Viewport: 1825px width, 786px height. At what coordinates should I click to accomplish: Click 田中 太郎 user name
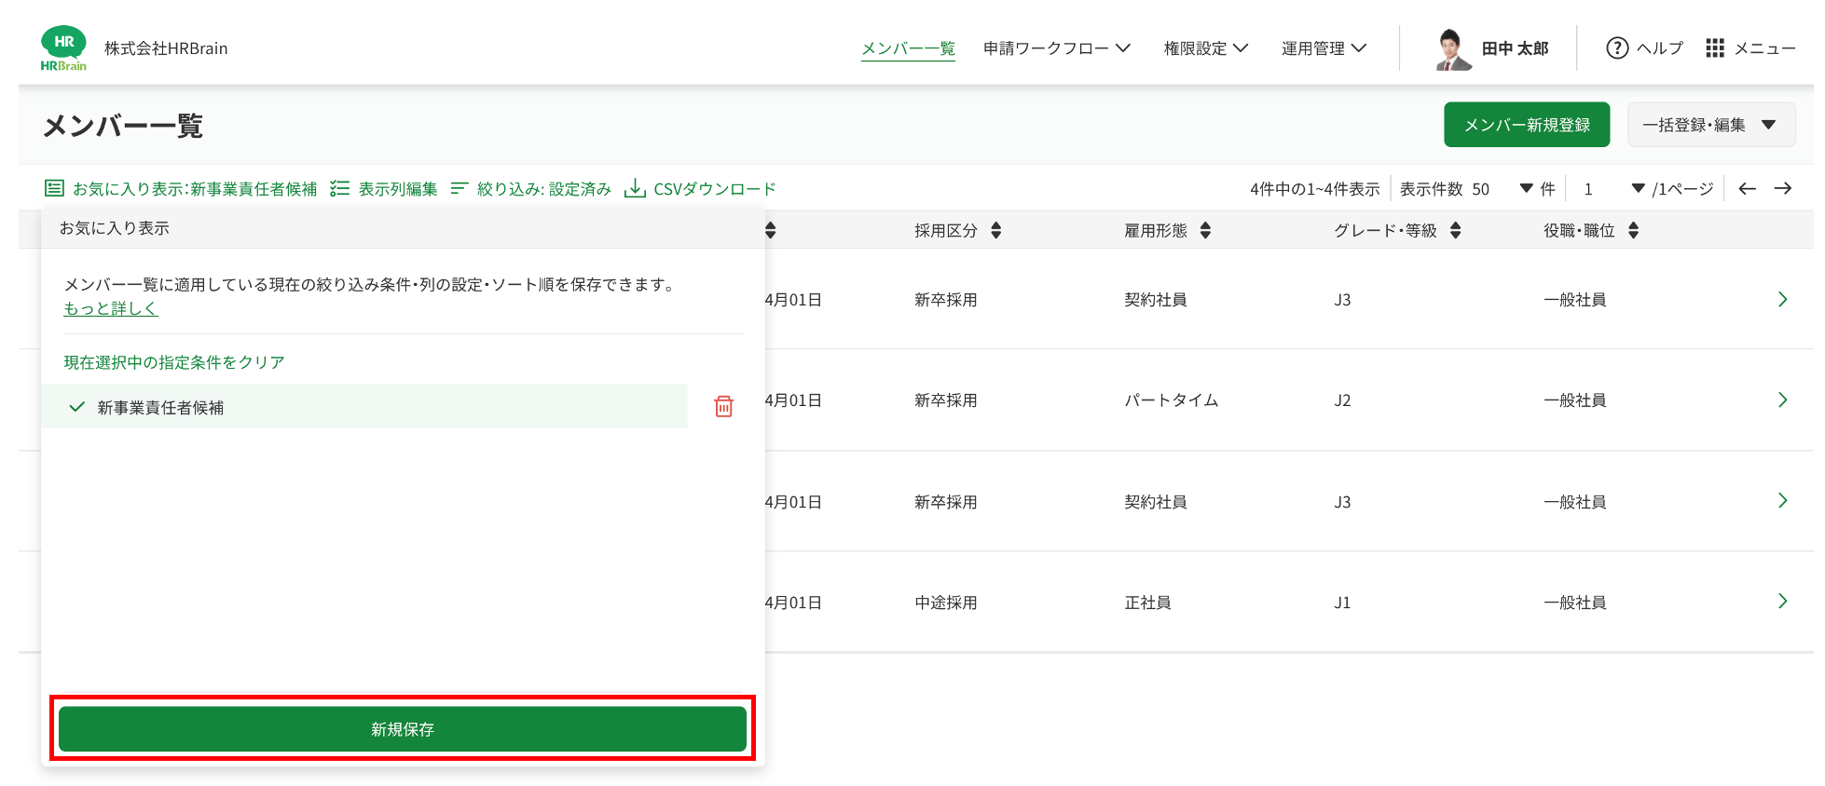(x=1516, y=48)
